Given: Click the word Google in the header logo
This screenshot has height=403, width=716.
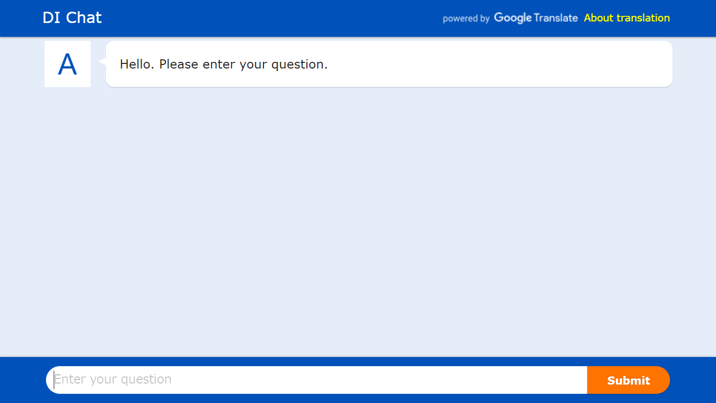Looking at the screenshot, I should pyautogui.click(x=513, y=18).
